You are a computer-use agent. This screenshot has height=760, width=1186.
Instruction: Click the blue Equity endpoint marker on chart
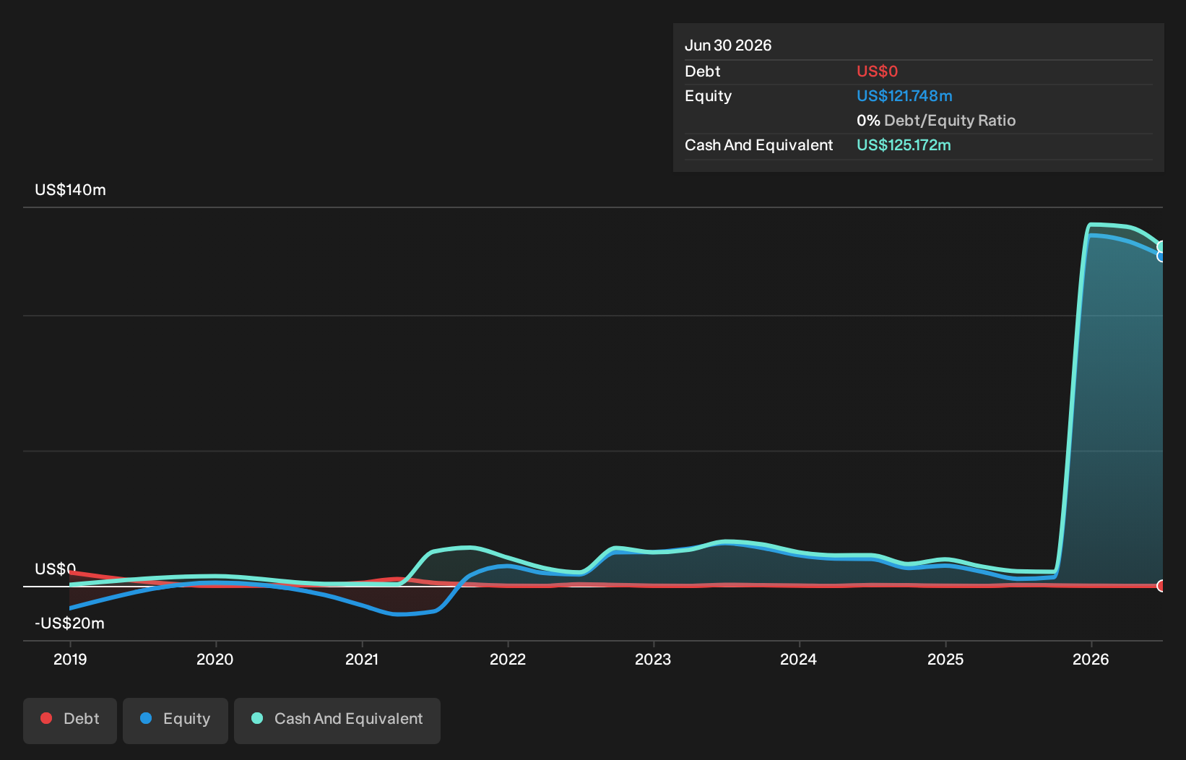click(1161, 256)
